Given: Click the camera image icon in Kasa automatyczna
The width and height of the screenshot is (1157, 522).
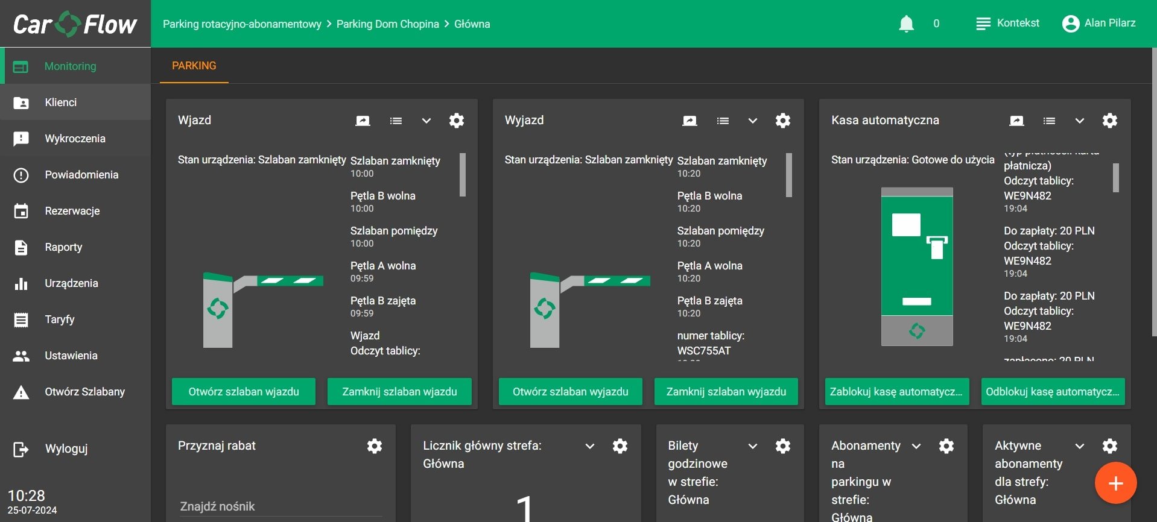Looking at the screenshot, I should 1016,121.
